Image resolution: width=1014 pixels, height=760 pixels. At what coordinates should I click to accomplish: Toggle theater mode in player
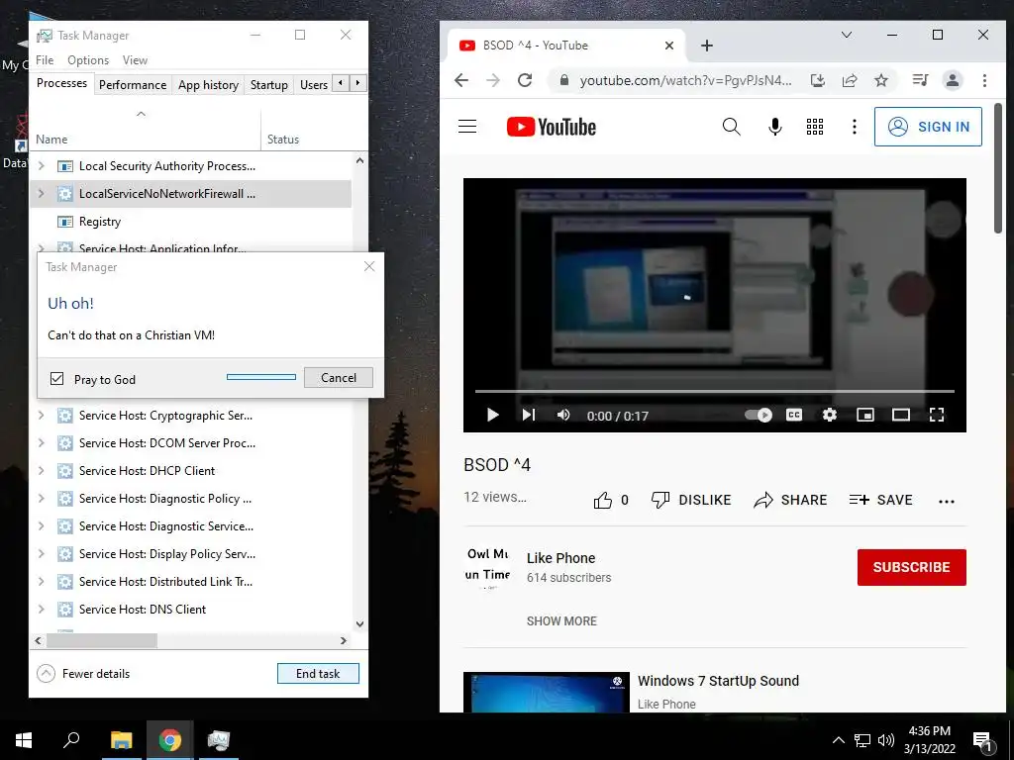click(901, 415)
